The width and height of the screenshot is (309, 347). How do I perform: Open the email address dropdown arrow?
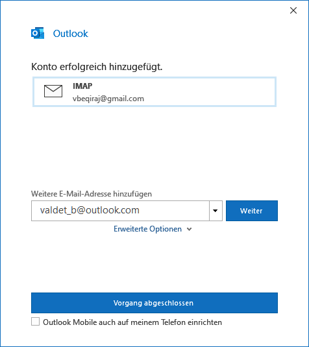(x=216, y=211)
